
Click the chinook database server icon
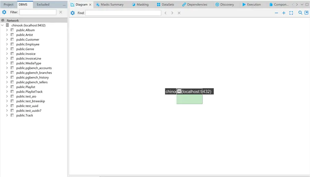coord(7,25)
